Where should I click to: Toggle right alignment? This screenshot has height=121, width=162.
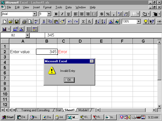[88, 14]
